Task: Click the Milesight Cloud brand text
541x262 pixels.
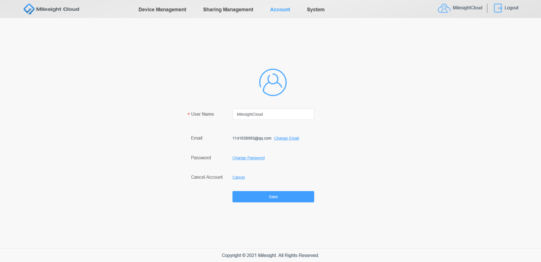Action: (58, 9)
